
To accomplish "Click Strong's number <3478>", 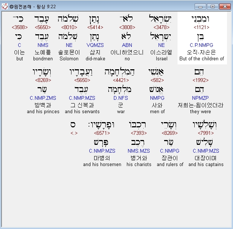I will (162, 27).
